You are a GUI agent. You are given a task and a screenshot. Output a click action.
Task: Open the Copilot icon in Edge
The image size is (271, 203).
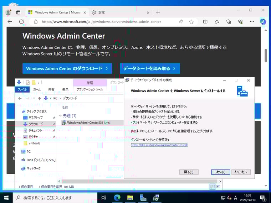pos(263,22)
